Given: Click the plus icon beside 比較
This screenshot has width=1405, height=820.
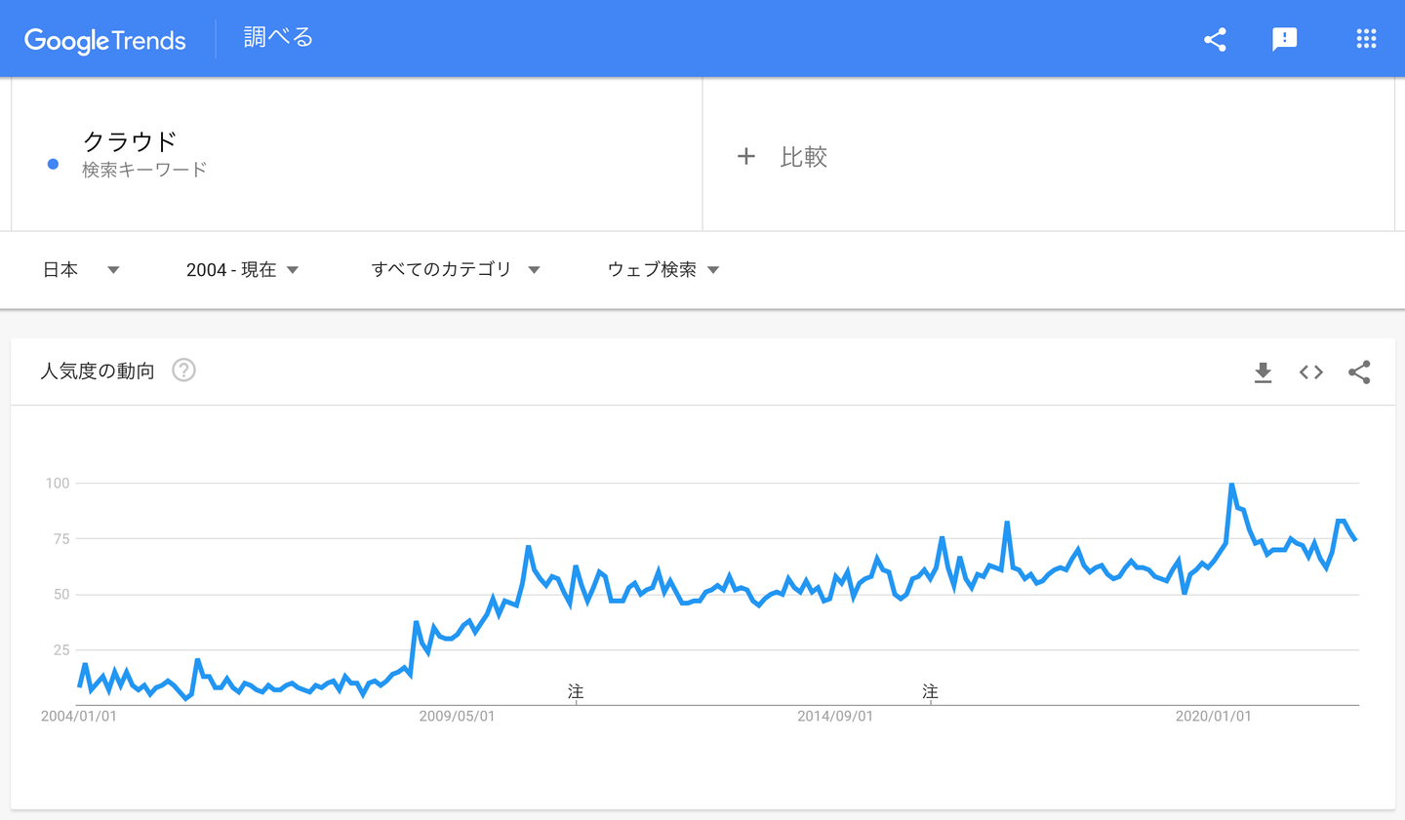Looking at the screenshot, I should (746, 156).
